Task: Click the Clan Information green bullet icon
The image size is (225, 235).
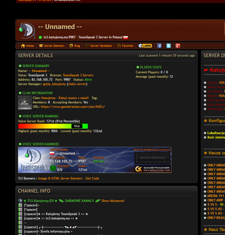Action: pos(20,93)
